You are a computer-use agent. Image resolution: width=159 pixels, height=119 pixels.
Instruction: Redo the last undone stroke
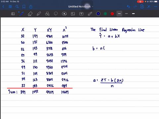(135, 7)
